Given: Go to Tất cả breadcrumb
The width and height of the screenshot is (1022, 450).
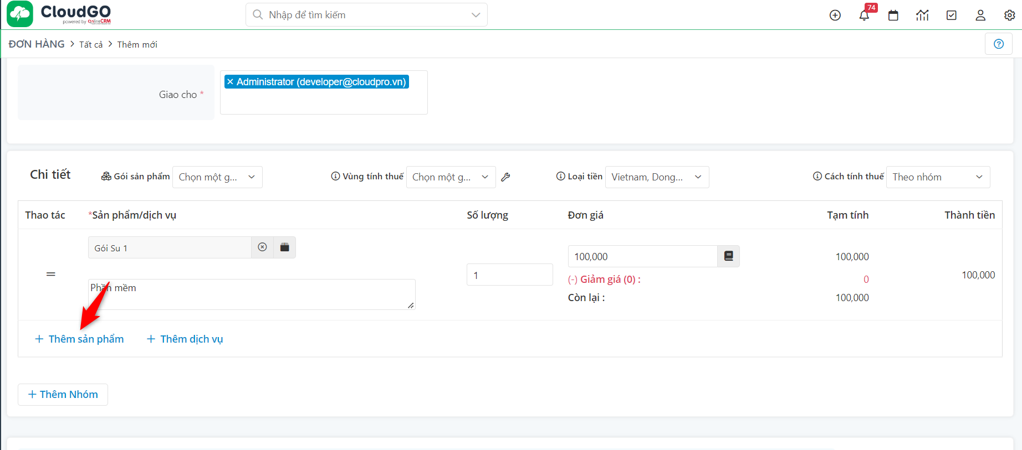Looking at the screenshot, I should [x=91, y=44].
